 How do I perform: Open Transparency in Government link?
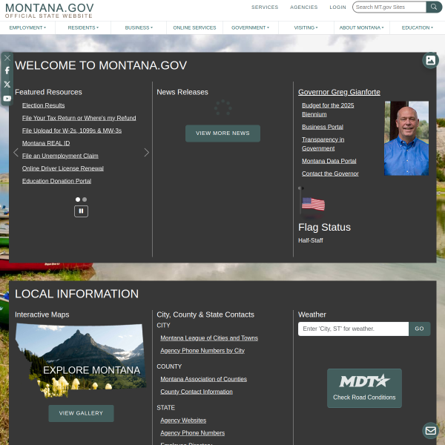pyautogui.click(x=323, y=144)
